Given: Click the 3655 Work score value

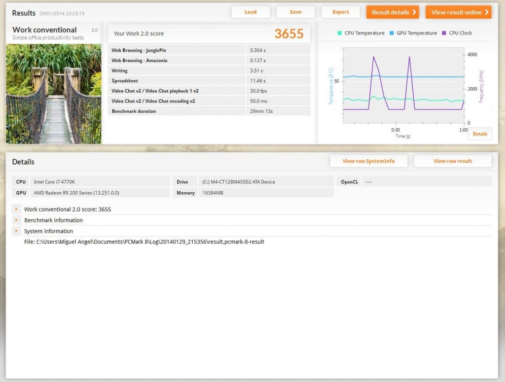Looking at the screenshot, I should point(289,34).
